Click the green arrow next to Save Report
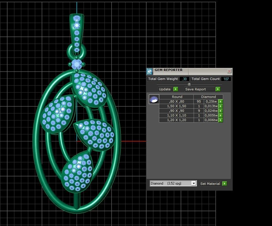 [218, 89]
